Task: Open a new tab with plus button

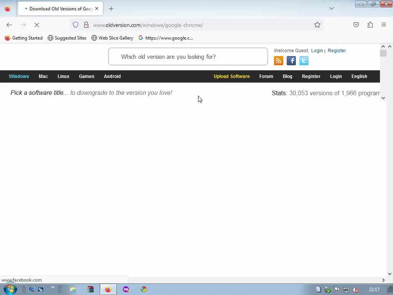Action: 111,9
